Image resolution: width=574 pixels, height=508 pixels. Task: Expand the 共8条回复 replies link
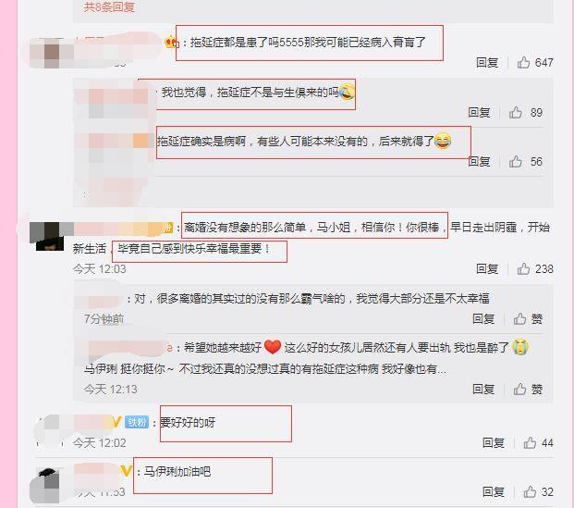[109, 6]
